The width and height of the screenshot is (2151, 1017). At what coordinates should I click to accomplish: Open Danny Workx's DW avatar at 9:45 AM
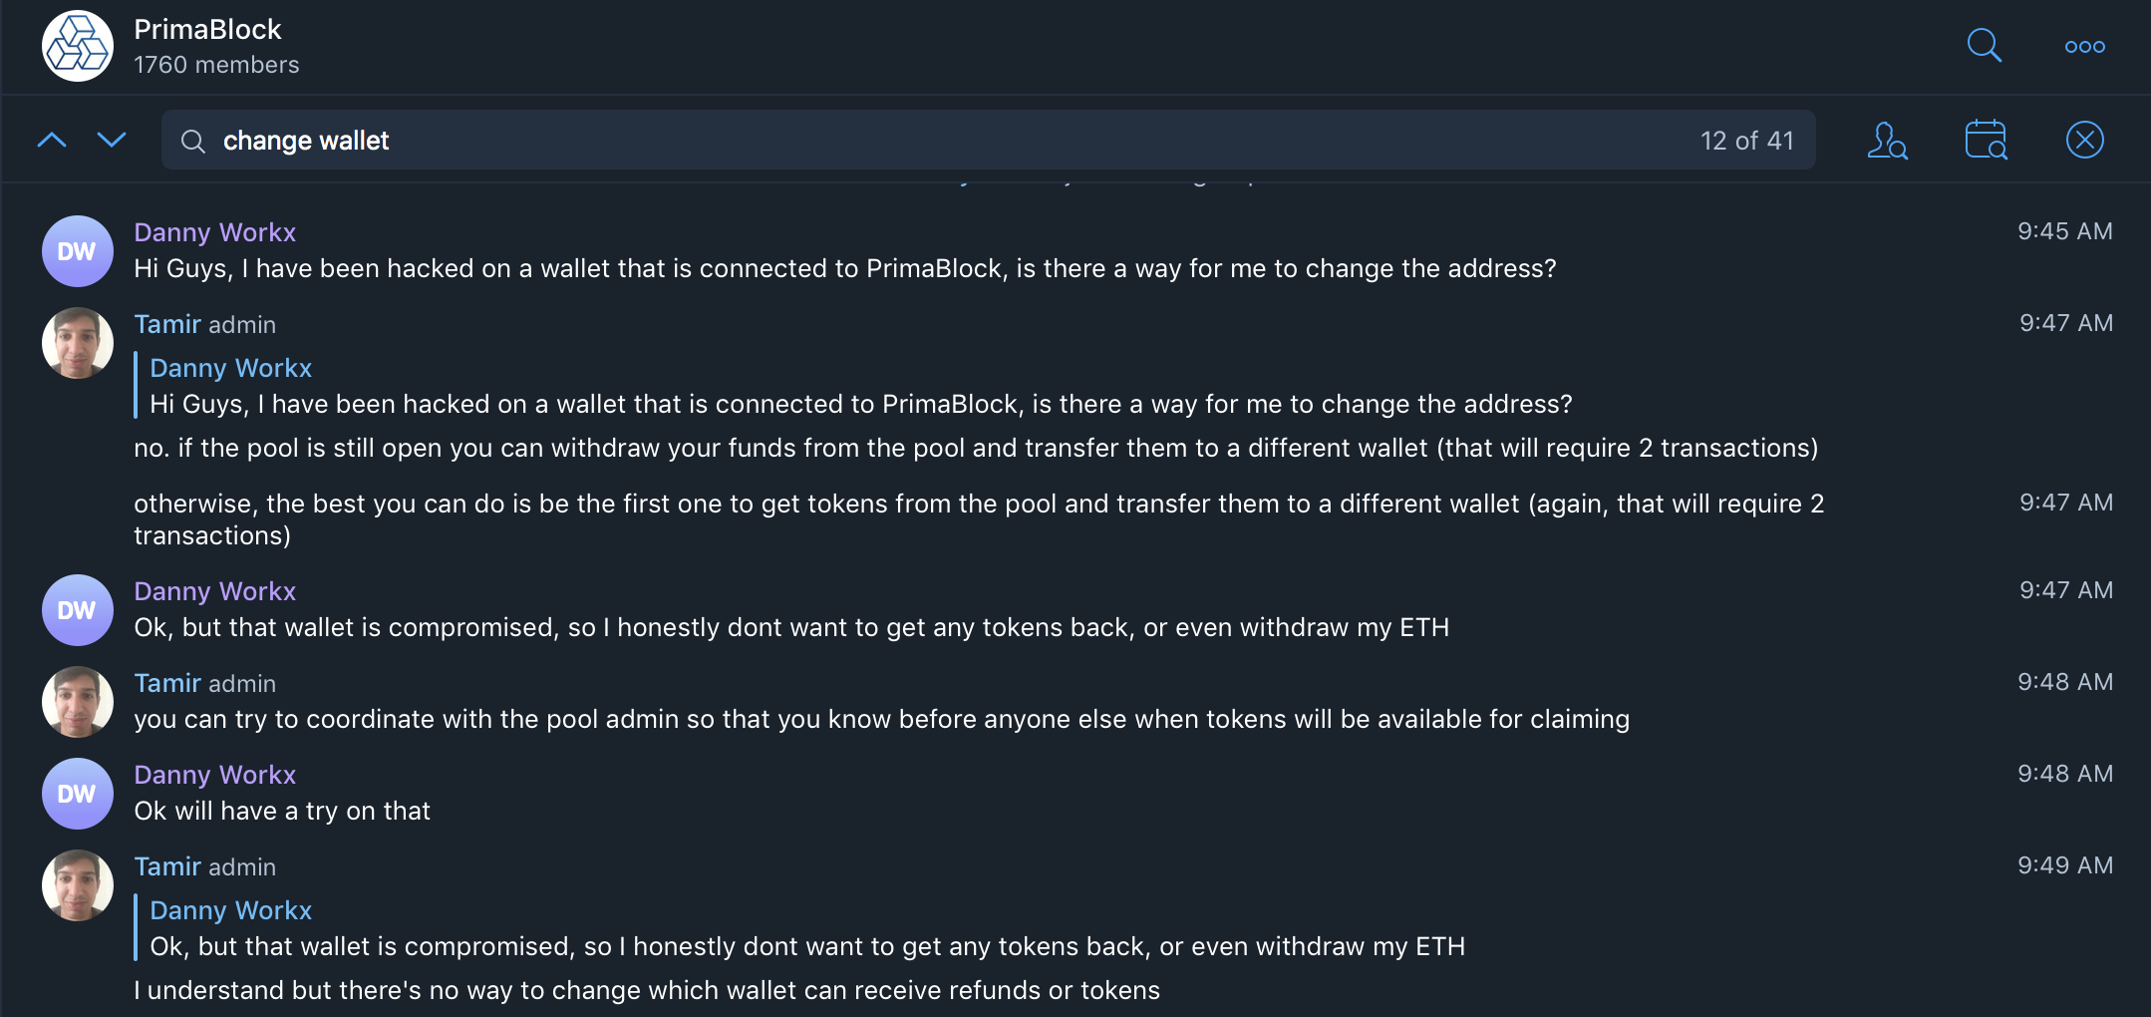(x=78, y=251)
